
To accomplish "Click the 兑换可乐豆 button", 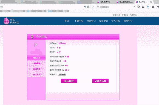I will [100, 81].
